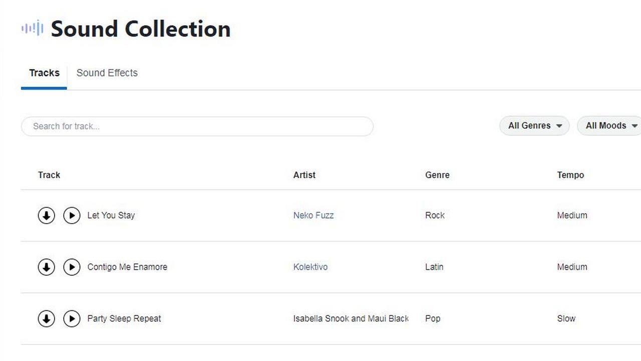Open the Neko Fuzz artist page
The width and height of the screenshot is (641, 361).
point(313,215)
